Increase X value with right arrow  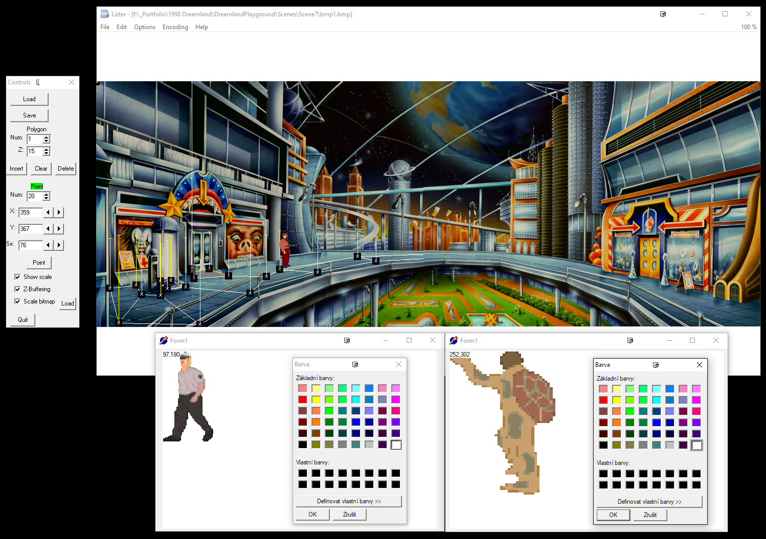click(x=59, y=213)
